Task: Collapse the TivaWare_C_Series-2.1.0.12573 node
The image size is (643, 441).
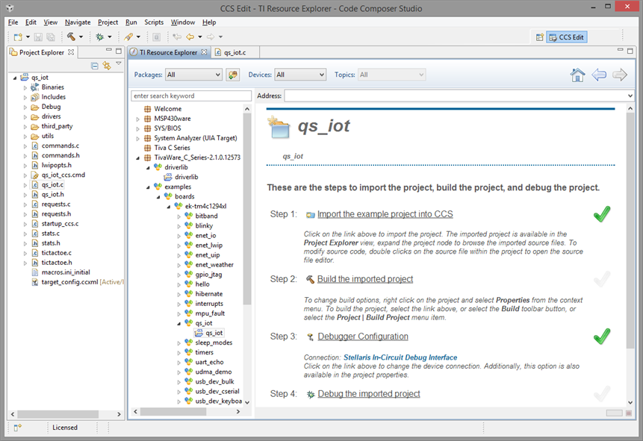Action: tap(137, 157)
